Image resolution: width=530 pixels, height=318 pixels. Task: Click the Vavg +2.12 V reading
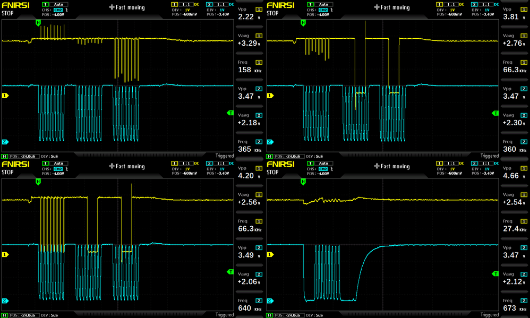click(x=515, y=279)
